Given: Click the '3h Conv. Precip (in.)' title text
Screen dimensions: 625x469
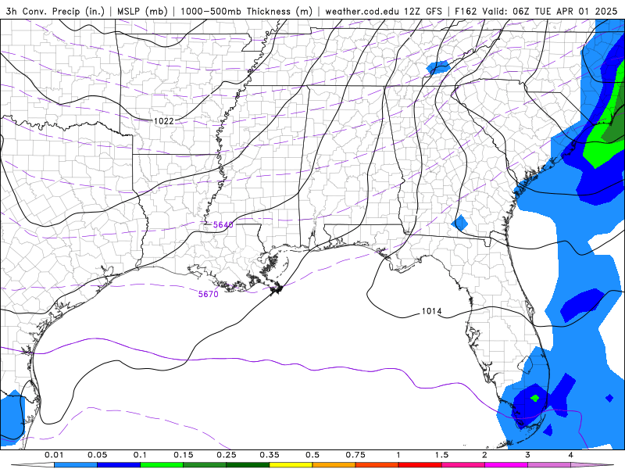Looking at the screenshot, I should (56, 12).
